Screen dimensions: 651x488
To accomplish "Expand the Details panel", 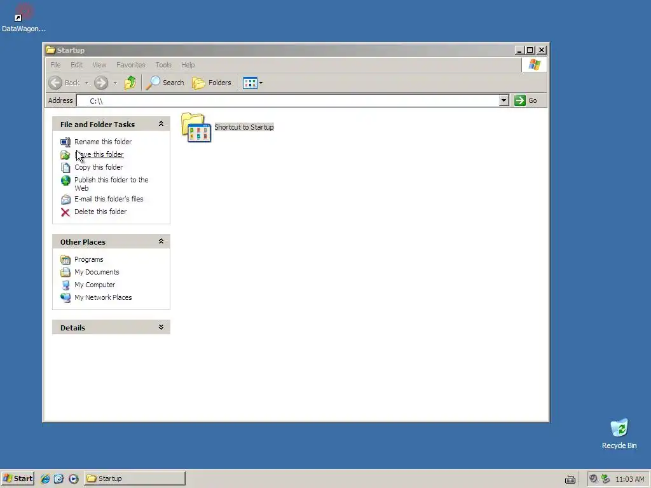I will pyautogui.click(x=161, y=327).
